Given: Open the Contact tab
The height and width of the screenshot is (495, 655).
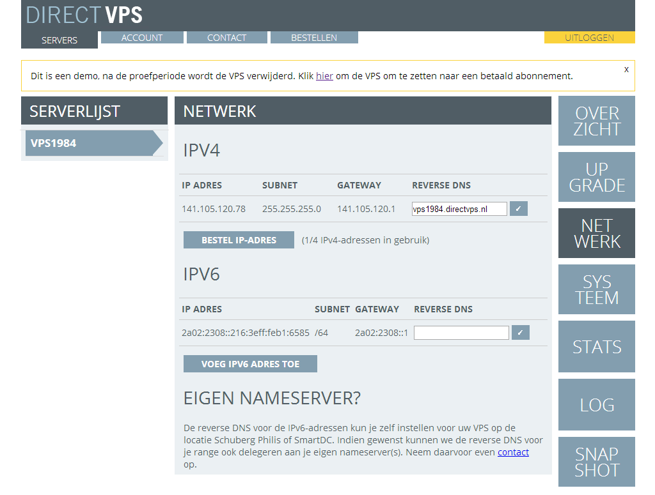Looking at the screenshot, I should click(226, 38).
